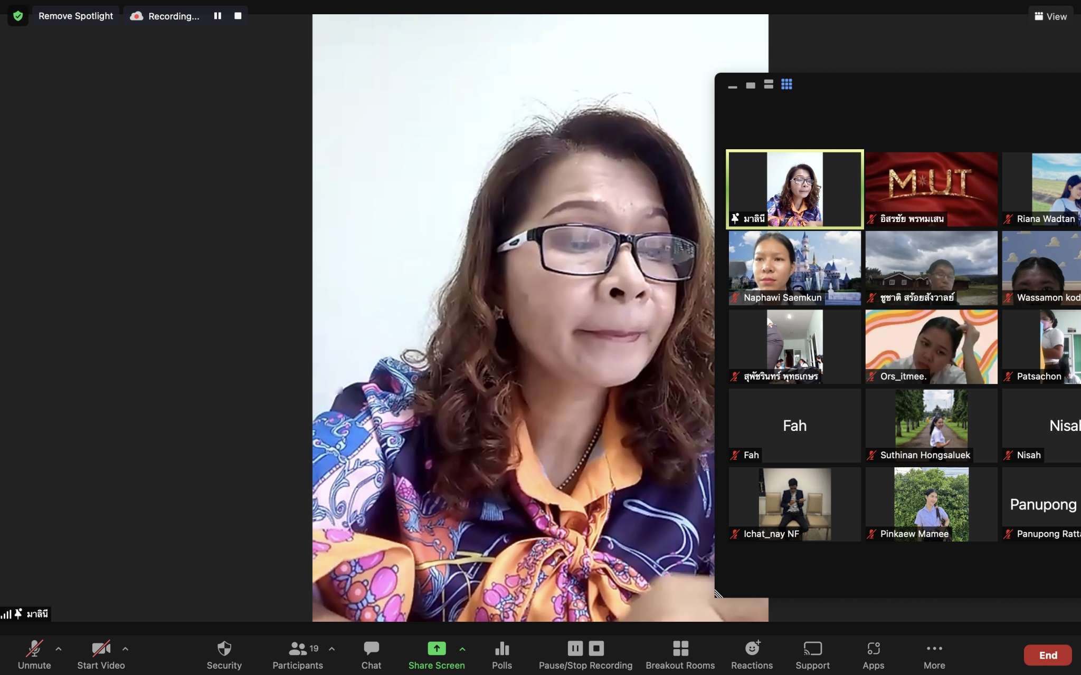Select Naphawi Saemkun video thumbnail
Screen dimensions: 1081x675
click(x=794, y=267)
